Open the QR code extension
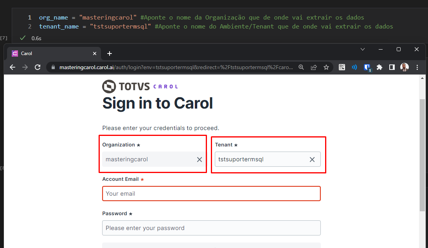This screenshot has height=248, width=428. click(x=342, y=67)
